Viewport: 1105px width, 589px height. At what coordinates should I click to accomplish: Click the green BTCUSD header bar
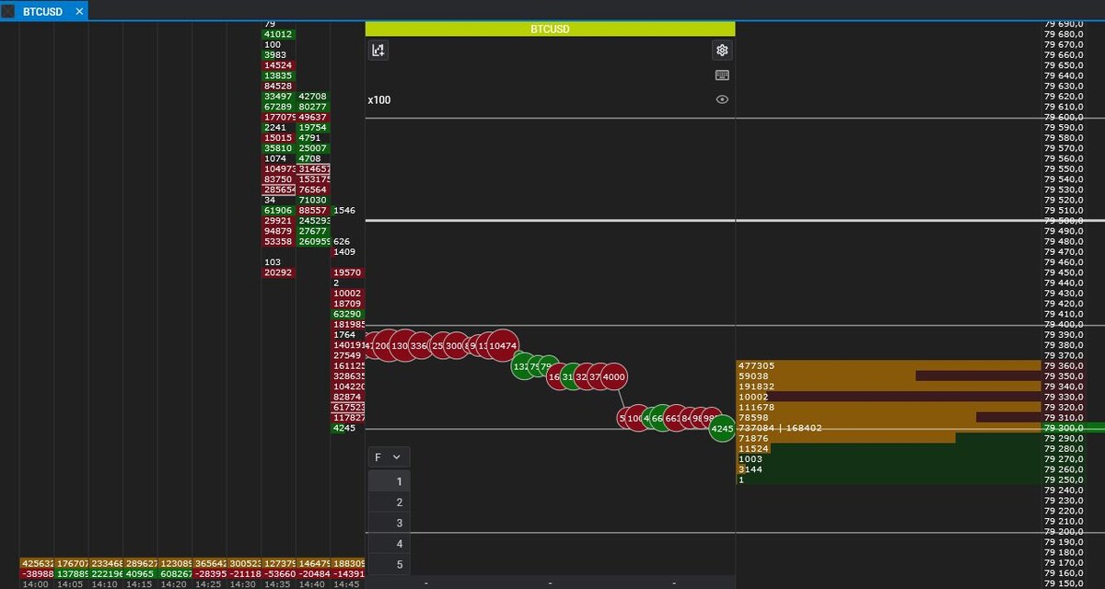pos(550,29)
